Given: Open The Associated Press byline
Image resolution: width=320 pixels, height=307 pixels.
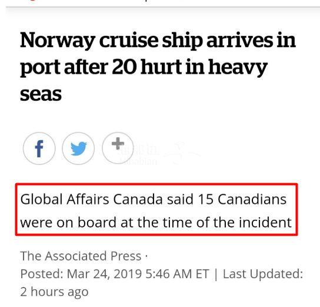Looking at the screenshot, I should click(81, 256).
